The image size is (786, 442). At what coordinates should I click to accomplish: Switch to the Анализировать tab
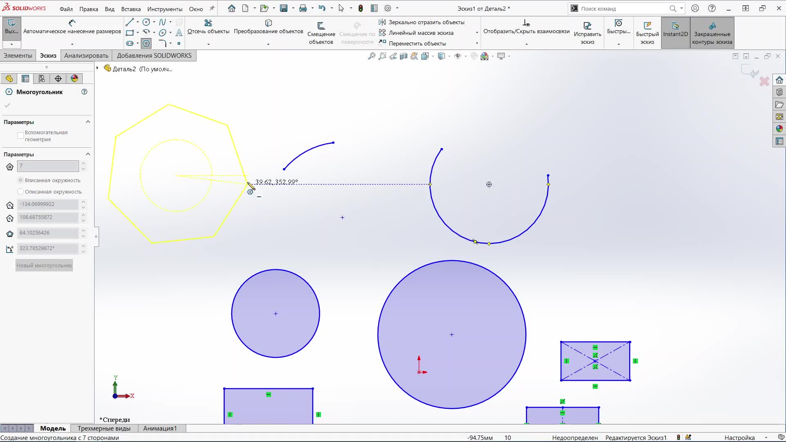pyautogui.click(x=86, y=56)
